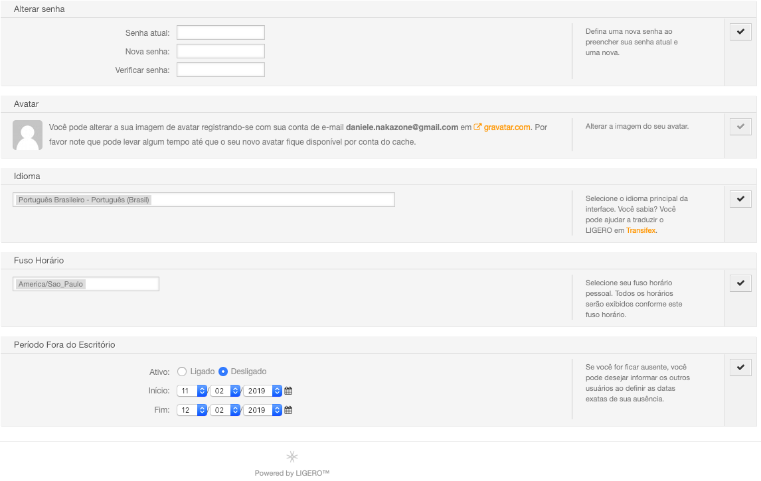
Task: Save the Fuso Horário setting checkmark
Action: [x=740, y=283]
